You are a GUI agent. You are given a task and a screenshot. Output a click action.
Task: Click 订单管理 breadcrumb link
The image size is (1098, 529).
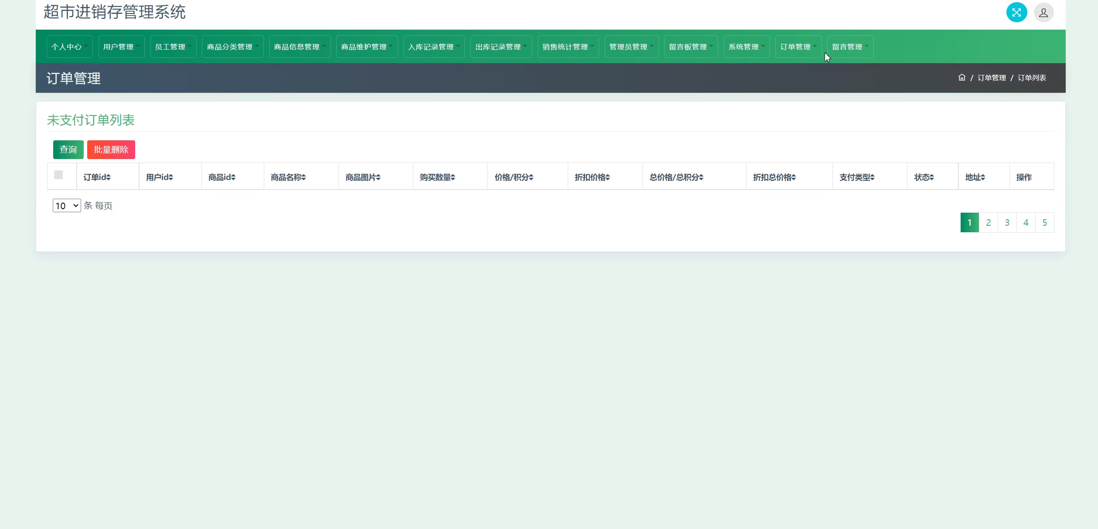coord(991,78)
